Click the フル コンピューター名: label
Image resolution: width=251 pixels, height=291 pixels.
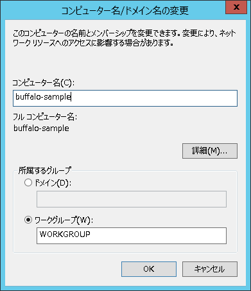[45, 117]
